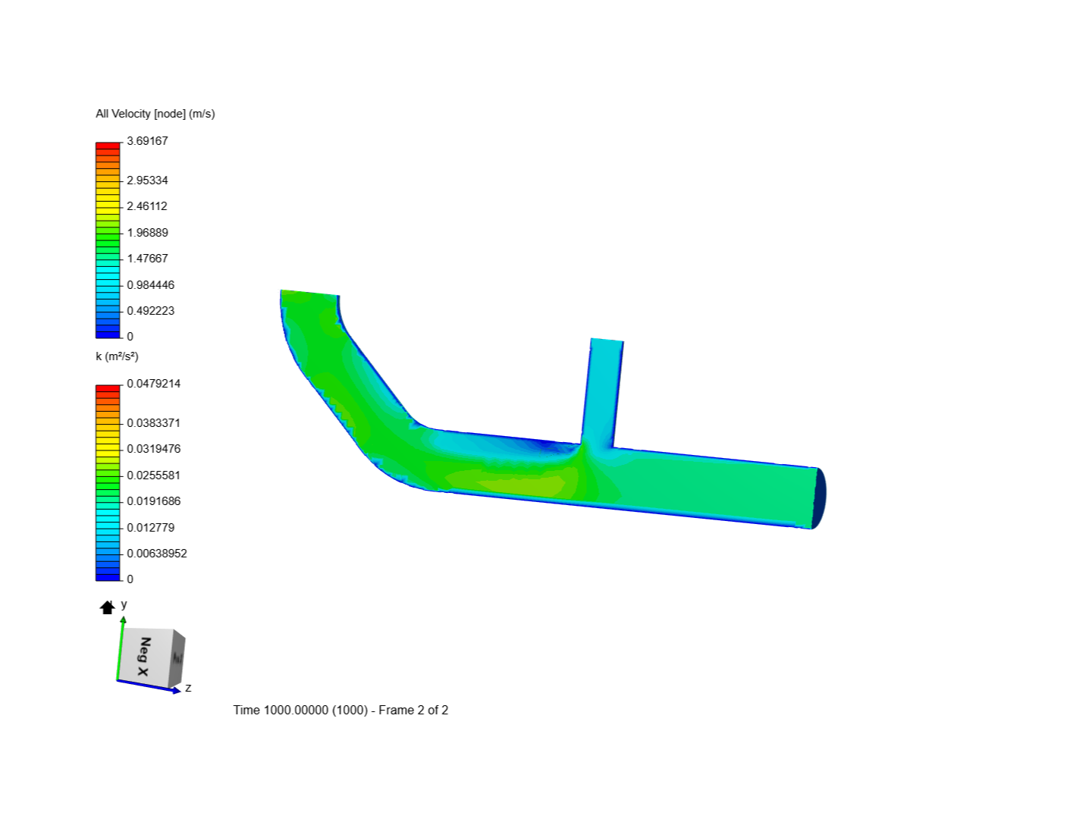Click the k legend value 0.00638952
Viewport: 1092px width, 819px height.
click(x=157, y=554)
